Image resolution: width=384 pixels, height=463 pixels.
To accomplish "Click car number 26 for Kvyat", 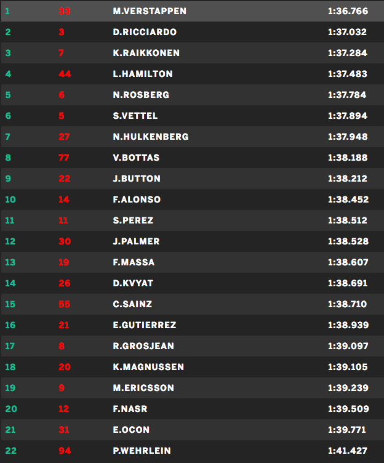I will click(64, 283).
